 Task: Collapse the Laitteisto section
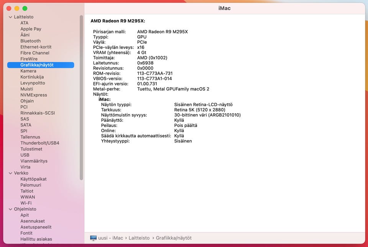tap(10, 17)
